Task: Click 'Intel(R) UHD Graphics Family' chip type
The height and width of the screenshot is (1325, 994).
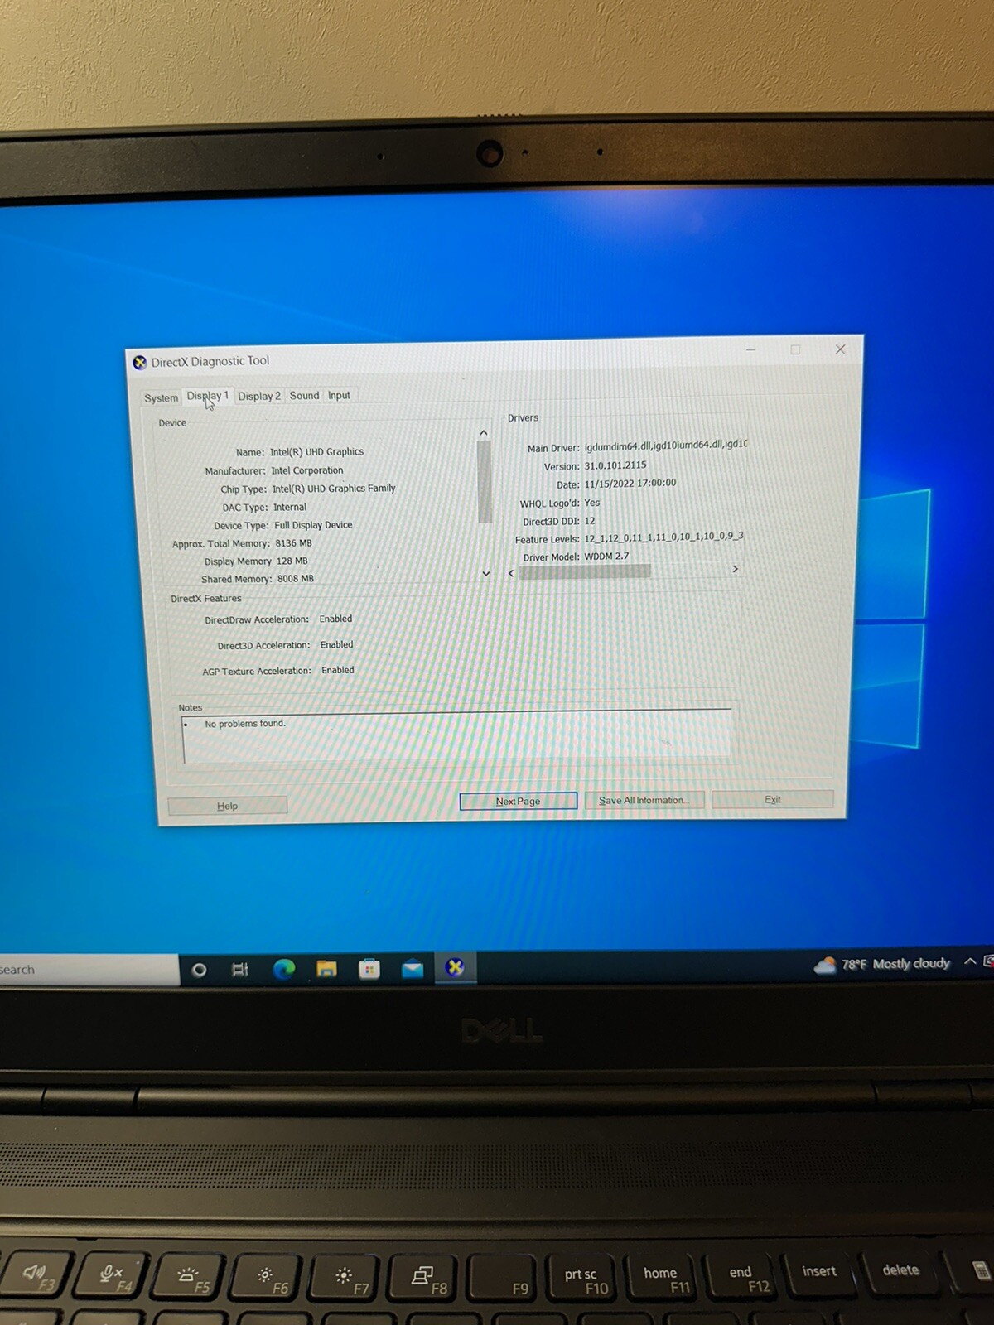Action: [334, 489]
